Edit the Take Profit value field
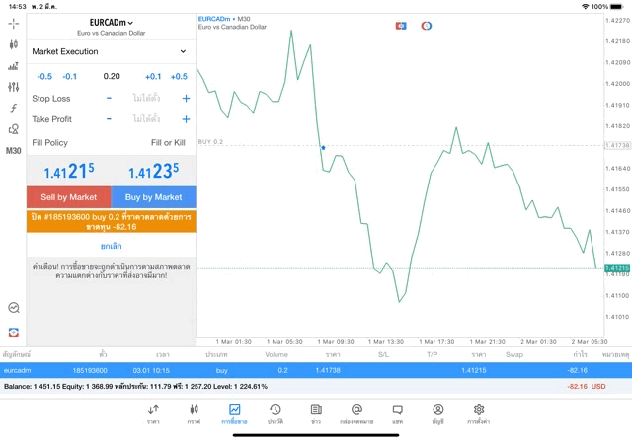The width and height of the screenshot is (632, 441). pos(147,119)
